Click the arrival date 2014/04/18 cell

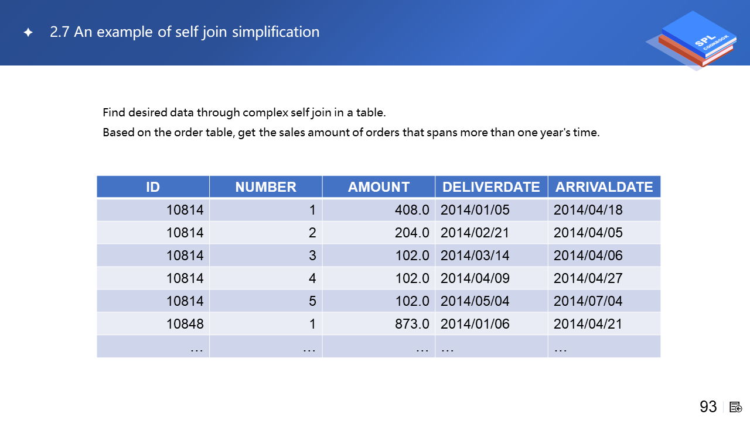(604, 210)
